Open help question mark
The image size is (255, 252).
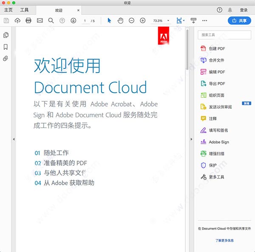219,10
